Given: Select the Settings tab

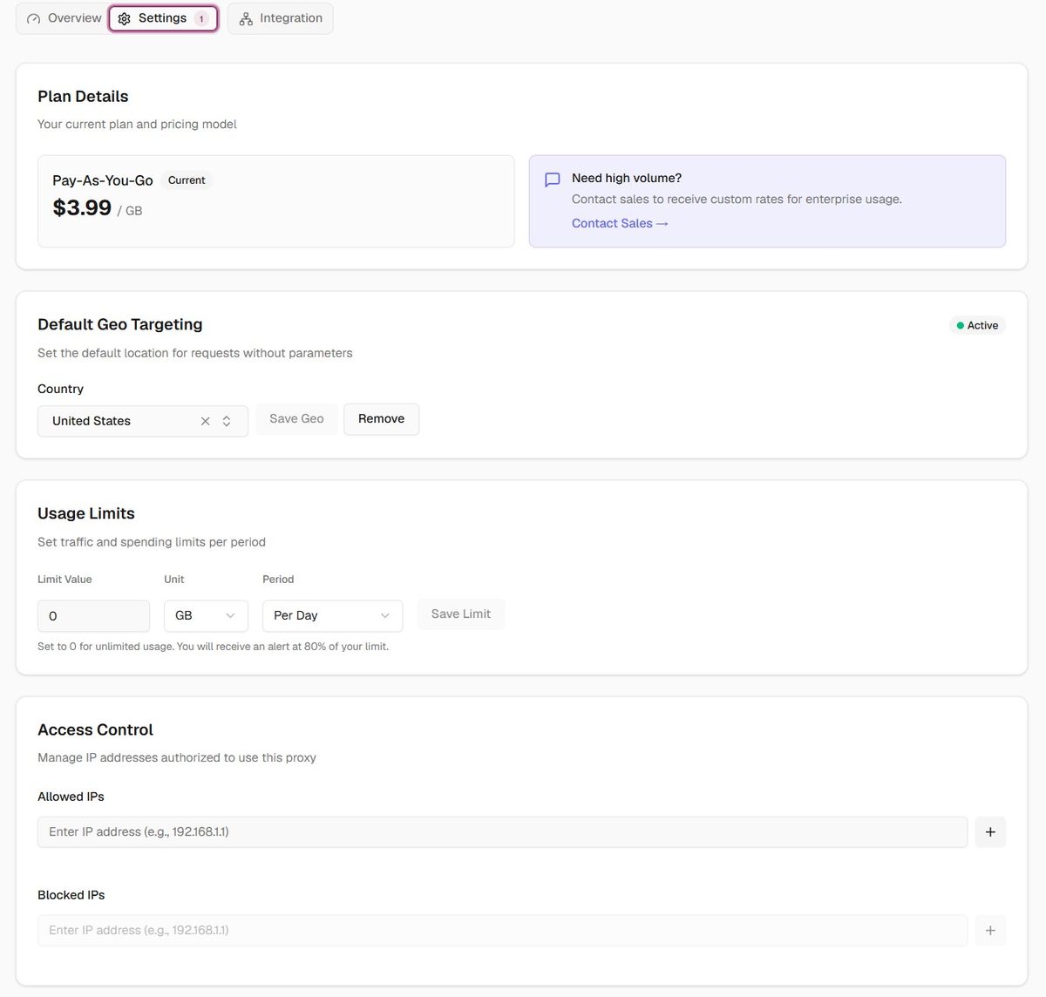Looking at the screenshot, I should click(x=163, y=18).
